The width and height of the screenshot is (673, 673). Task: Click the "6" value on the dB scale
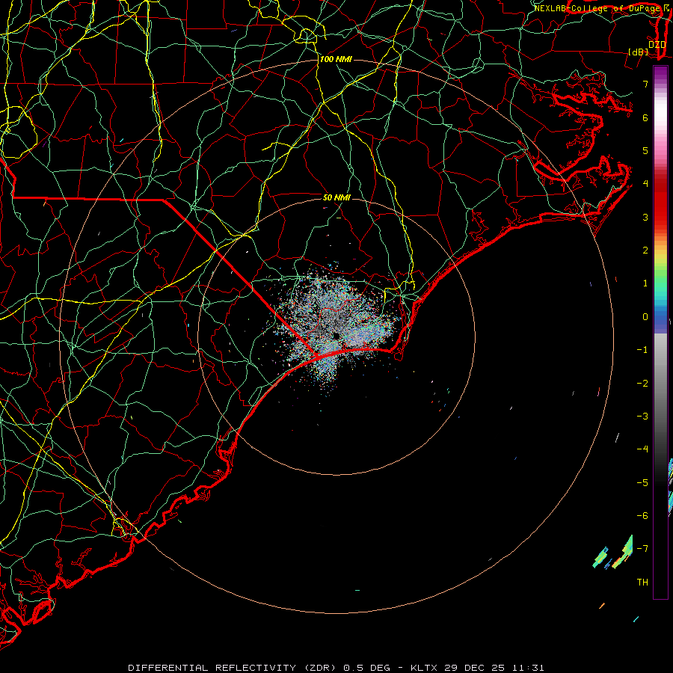click(645, 117)
